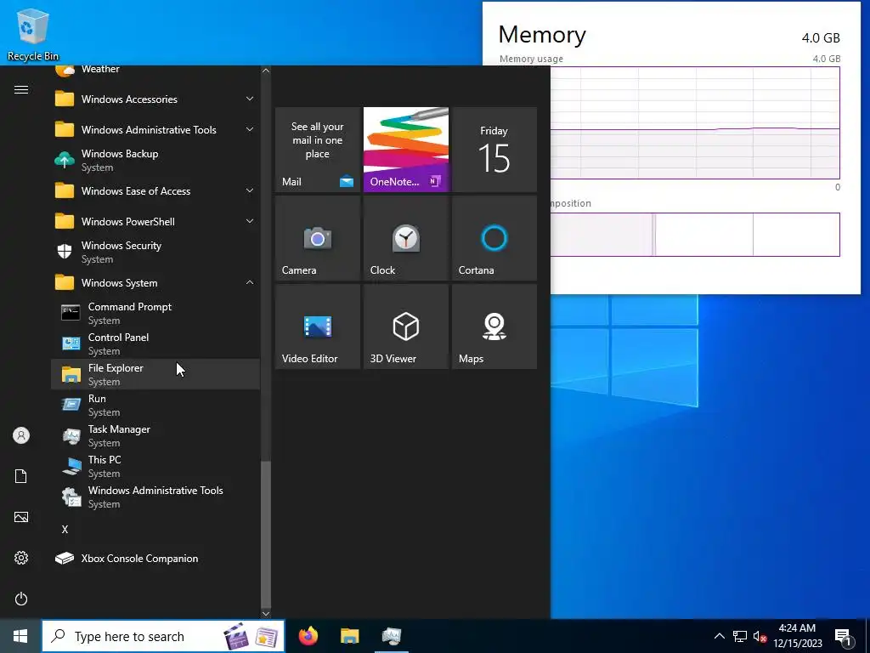Viewport: 870px width, 653px height.
Task: Open Documents from the Start sidebar
Action: pyautogui.click(x=21, y=476)
